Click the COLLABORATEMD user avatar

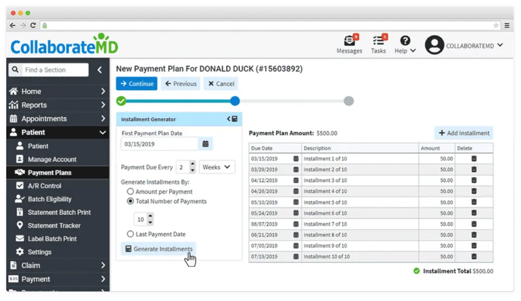click(434, 45)
